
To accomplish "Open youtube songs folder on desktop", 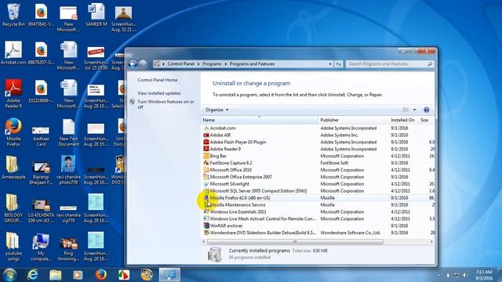I will pyautogui.click(x=13, y=247).
